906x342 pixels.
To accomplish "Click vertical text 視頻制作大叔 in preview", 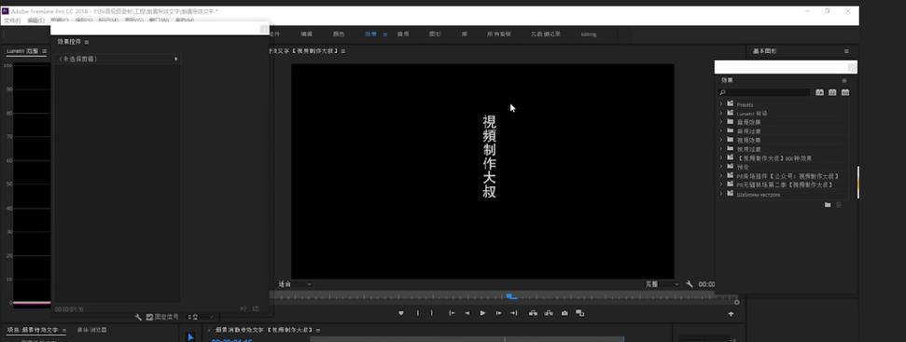I will click(489, 157).
